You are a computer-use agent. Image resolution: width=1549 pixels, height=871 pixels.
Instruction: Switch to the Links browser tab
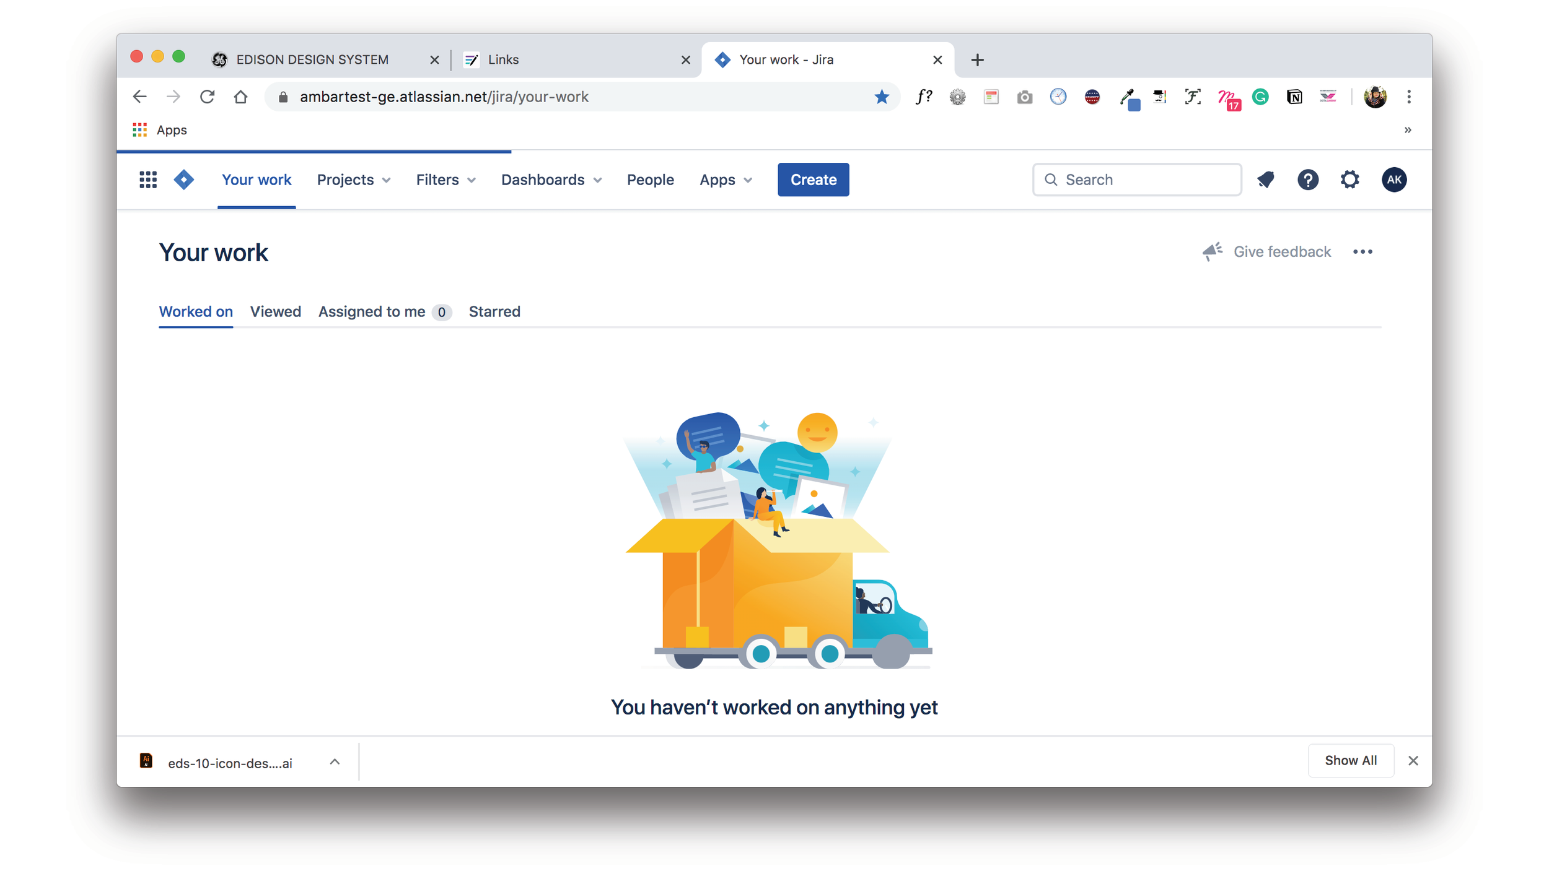pos(576,59)
